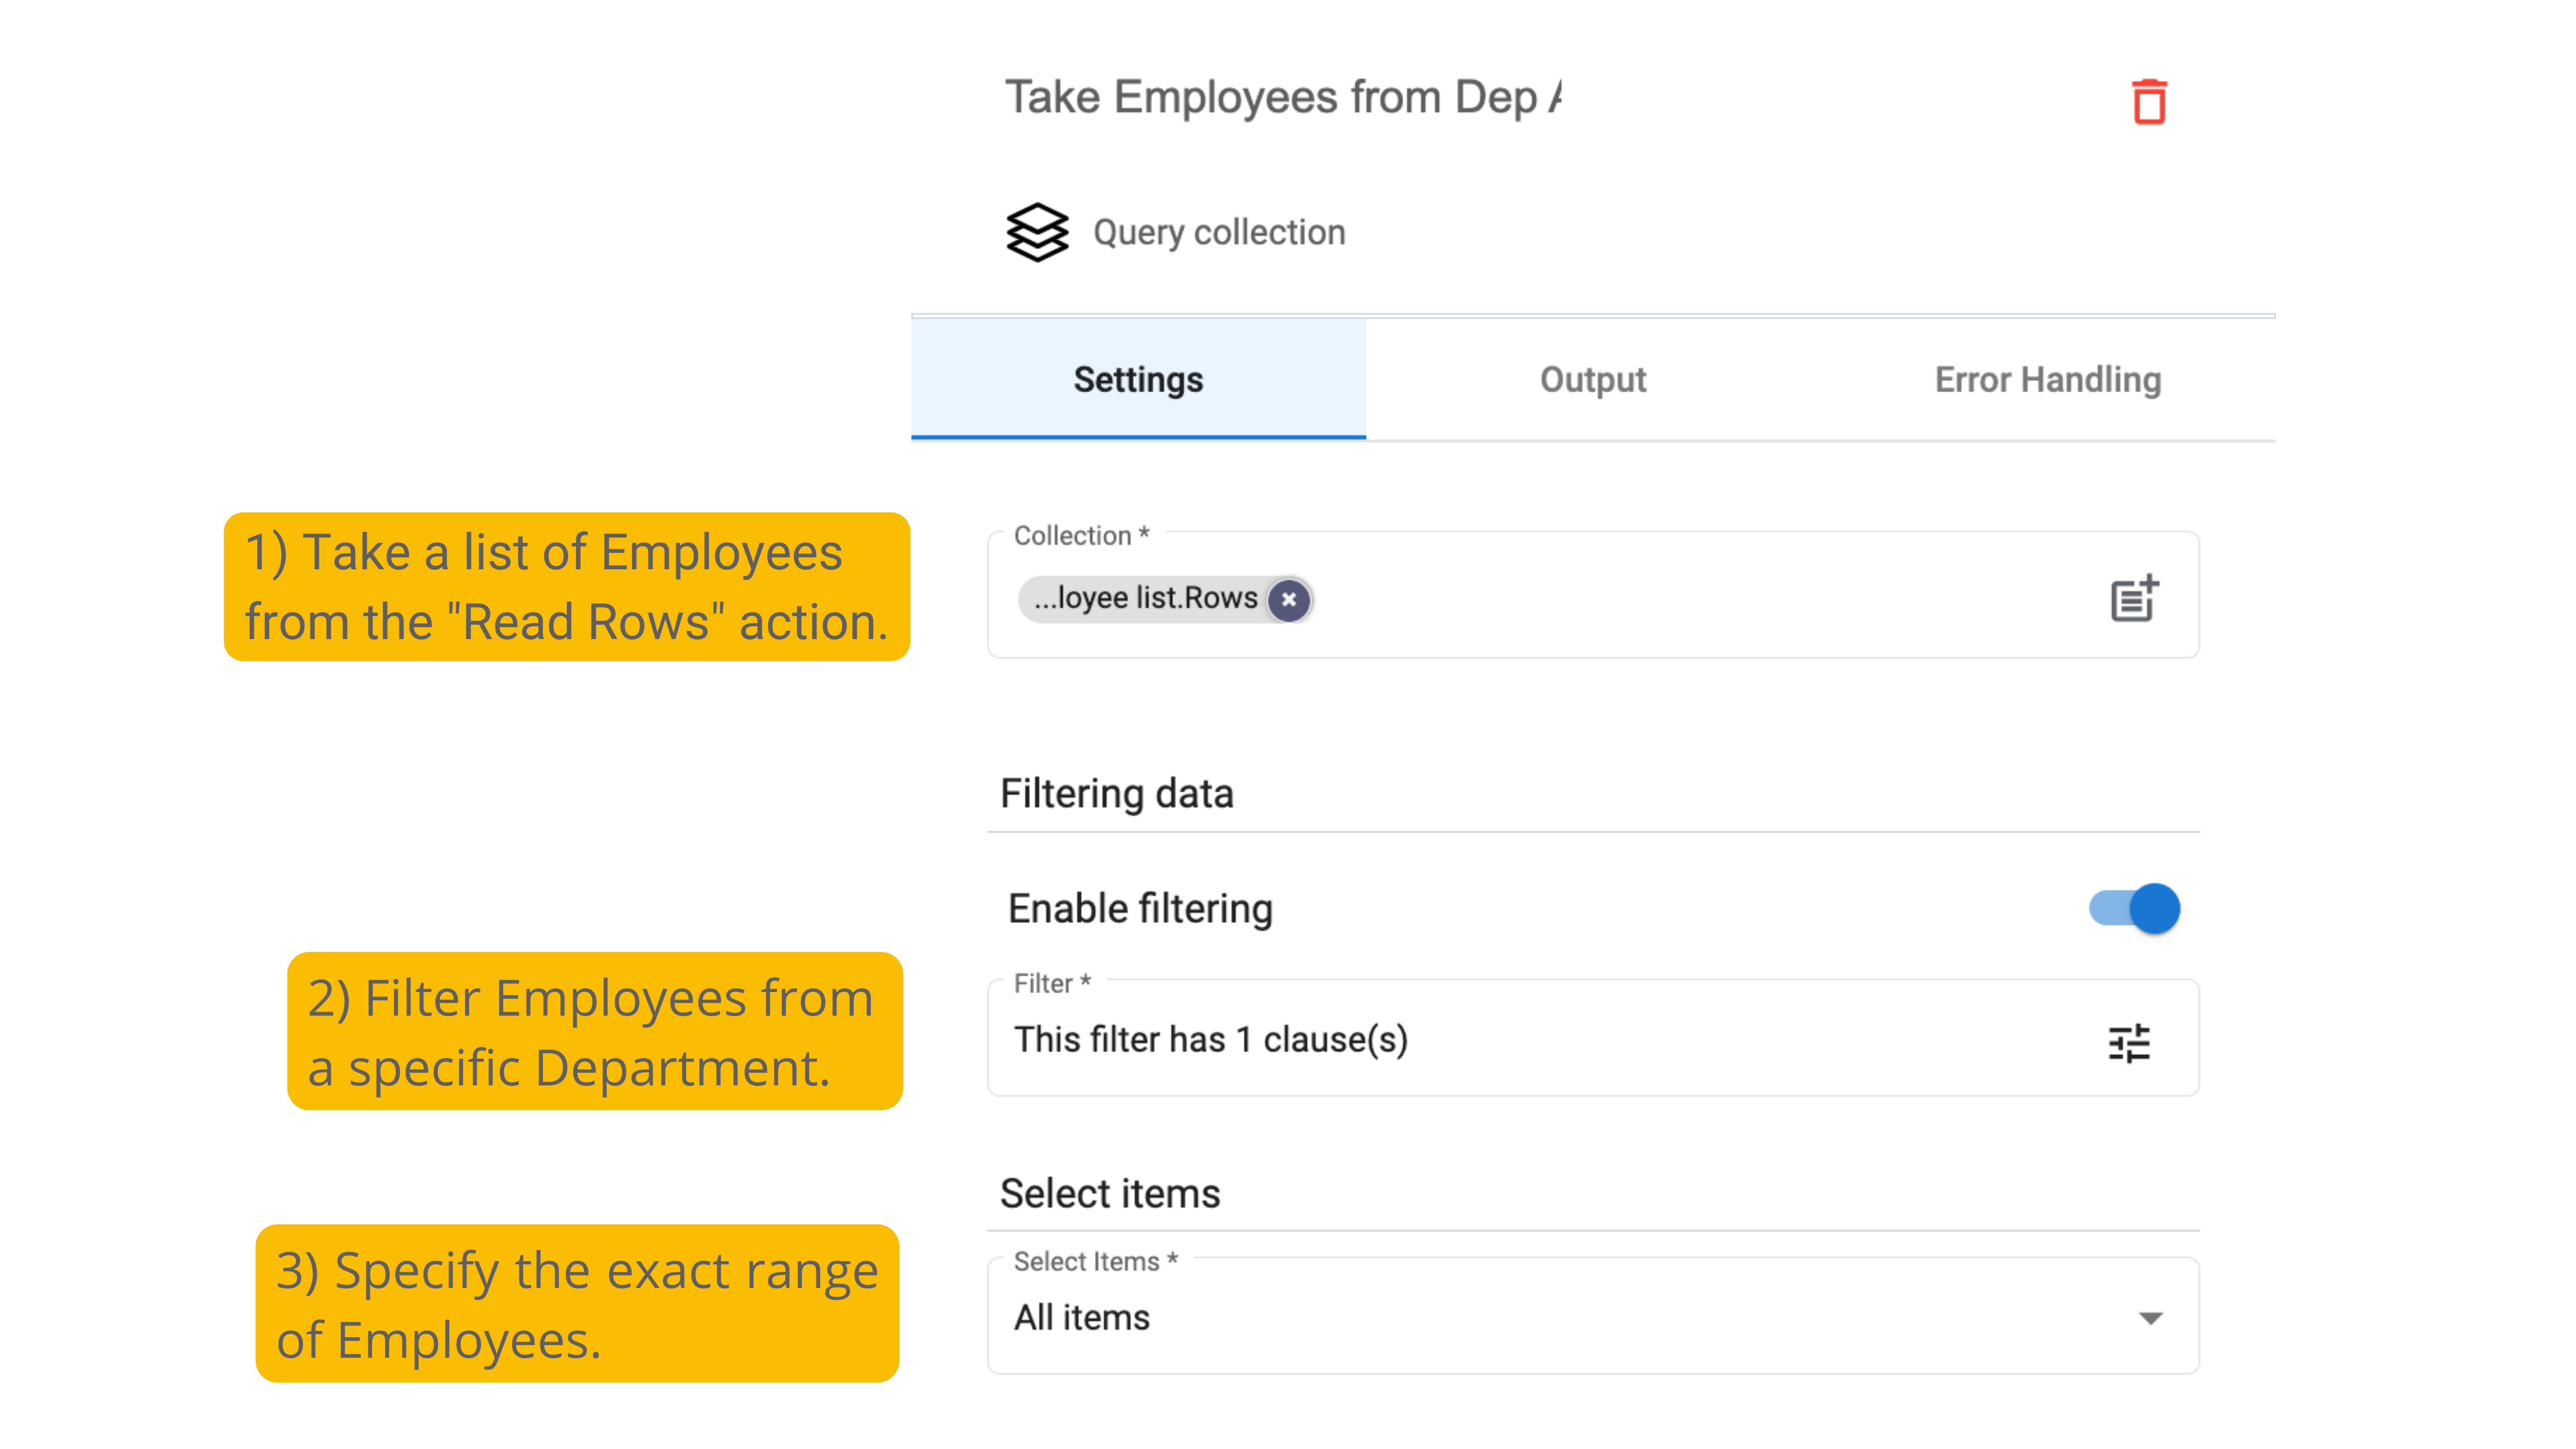Switch to the Error Handling tab
Viewport: 2576px width, 1449px height.
(x=2047, y=380)
